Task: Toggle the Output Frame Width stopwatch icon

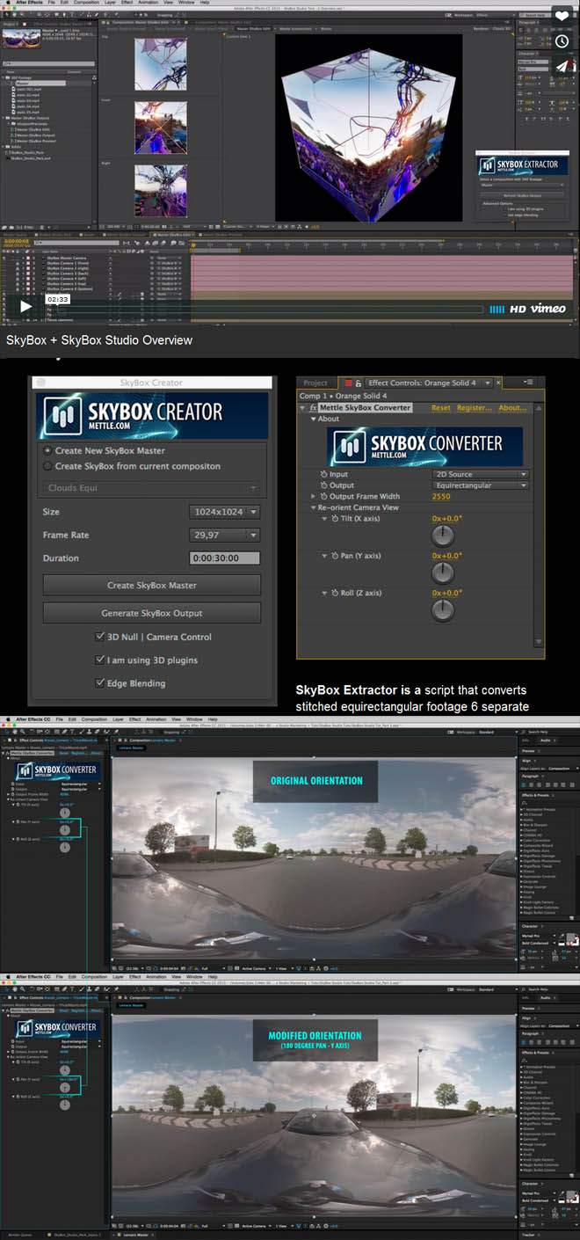Action: click(323, 497)
